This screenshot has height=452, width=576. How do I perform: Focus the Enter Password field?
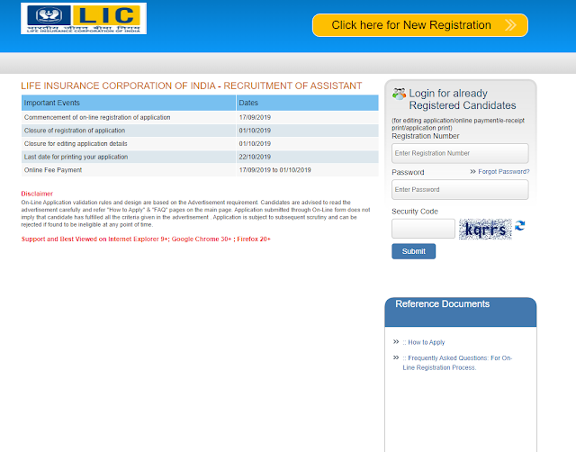click(x=460, y=190)
